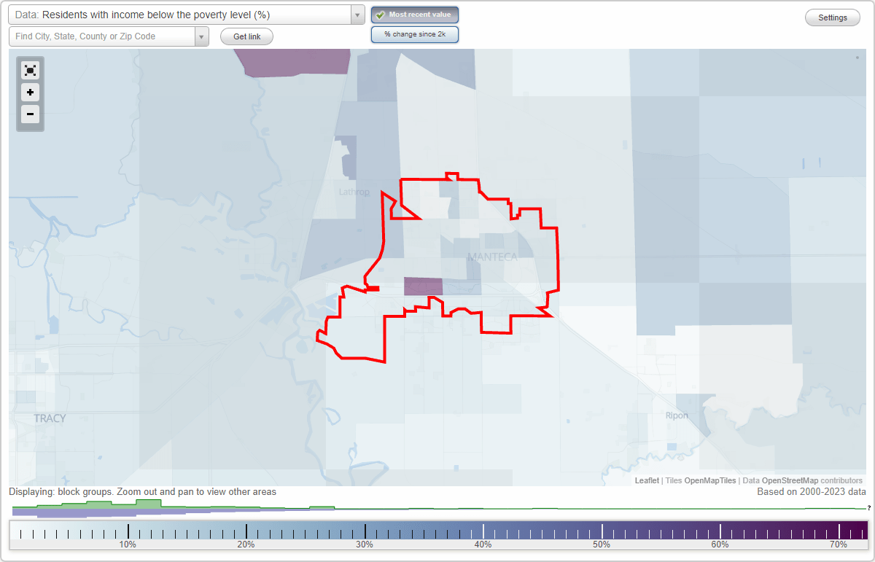Expand the city search dropdown arrow
The width and height of the screenshot is (875, 562).
(x=201, y=36)
